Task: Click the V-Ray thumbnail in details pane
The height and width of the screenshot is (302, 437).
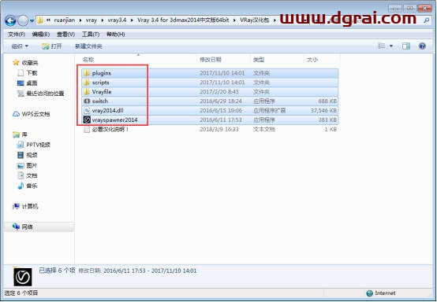Action: [23, 277]
